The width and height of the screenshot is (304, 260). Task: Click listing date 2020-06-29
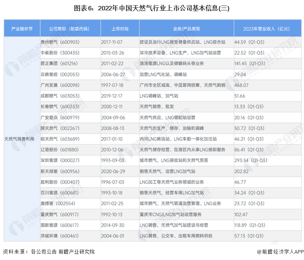[113, 171]
